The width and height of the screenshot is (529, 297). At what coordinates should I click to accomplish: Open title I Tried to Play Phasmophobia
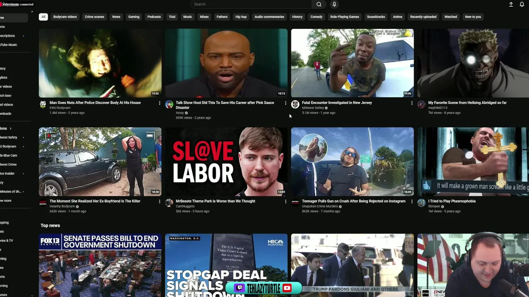click(x=452, y=201)
